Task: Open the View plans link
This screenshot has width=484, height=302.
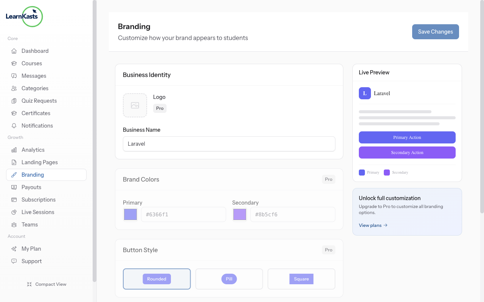Action: (x=373, y=225)
